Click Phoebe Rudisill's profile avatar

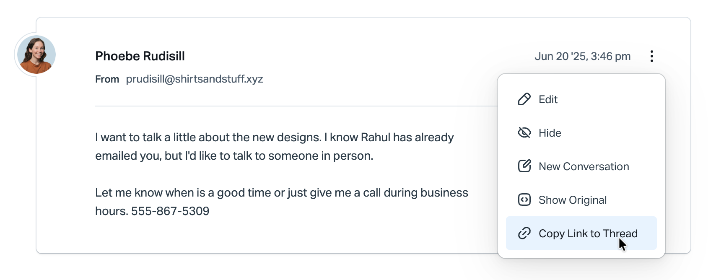(x=36, y=54)
